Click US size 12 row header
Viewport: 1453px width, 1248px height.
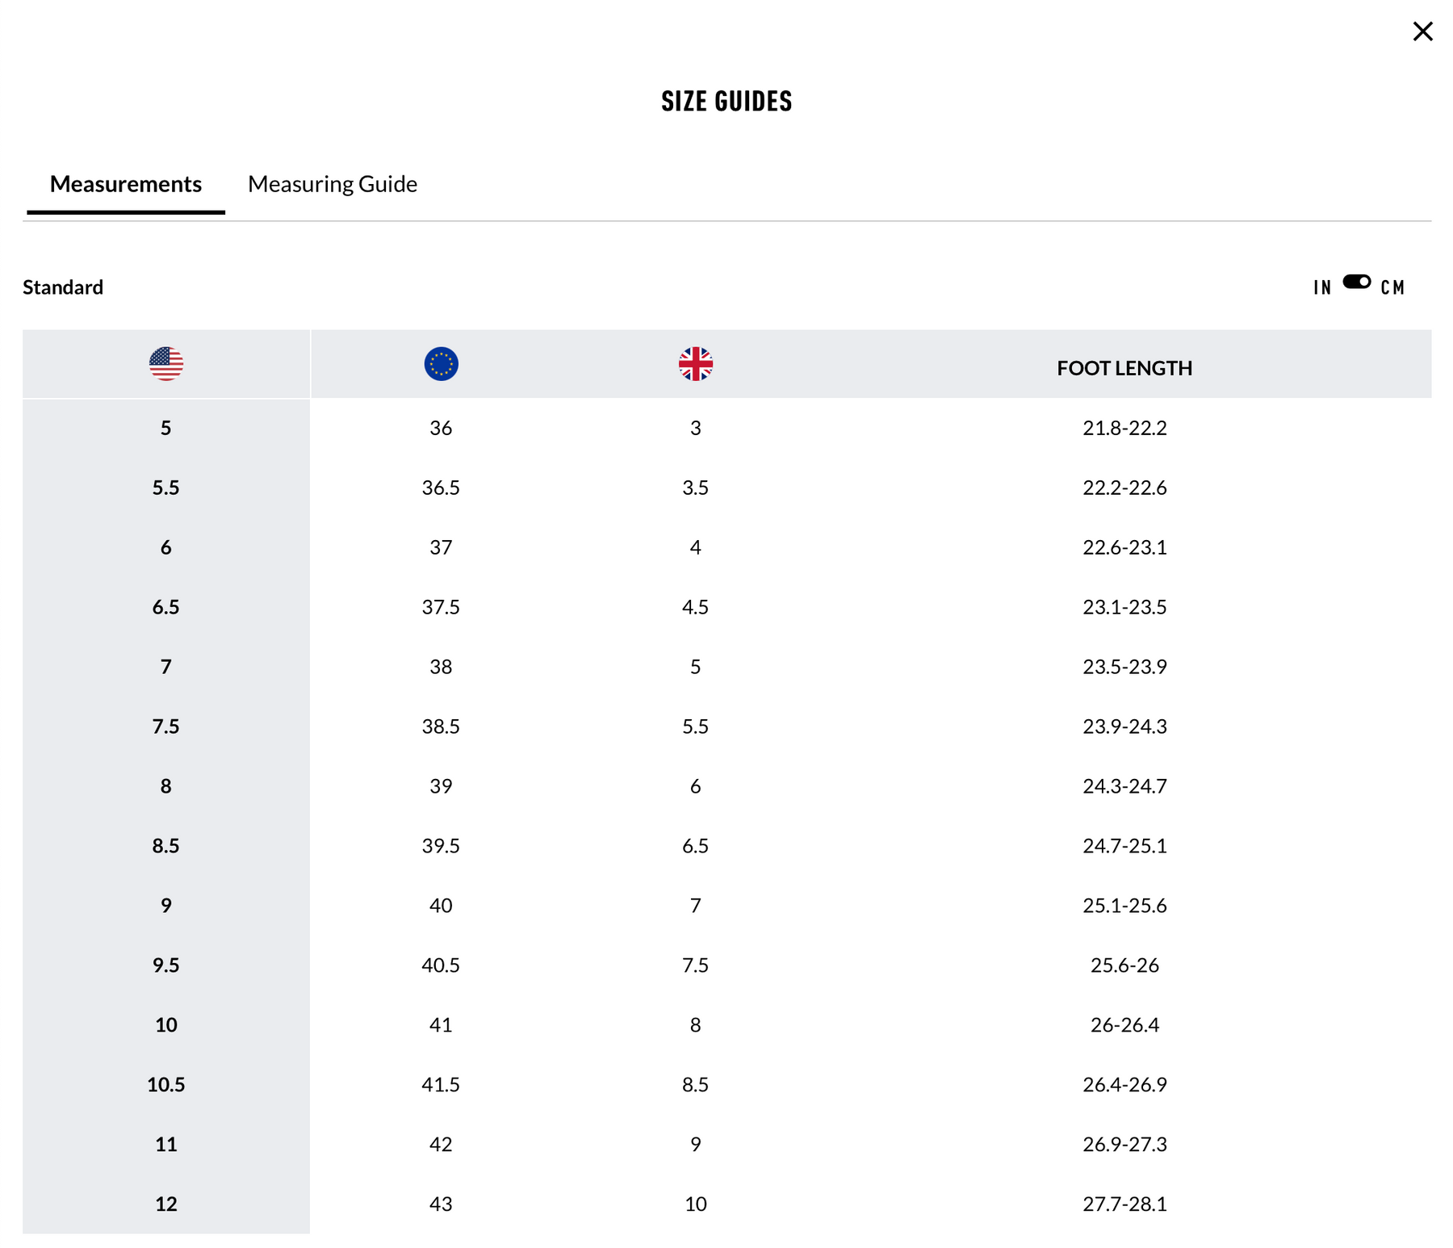point(166,1204)
